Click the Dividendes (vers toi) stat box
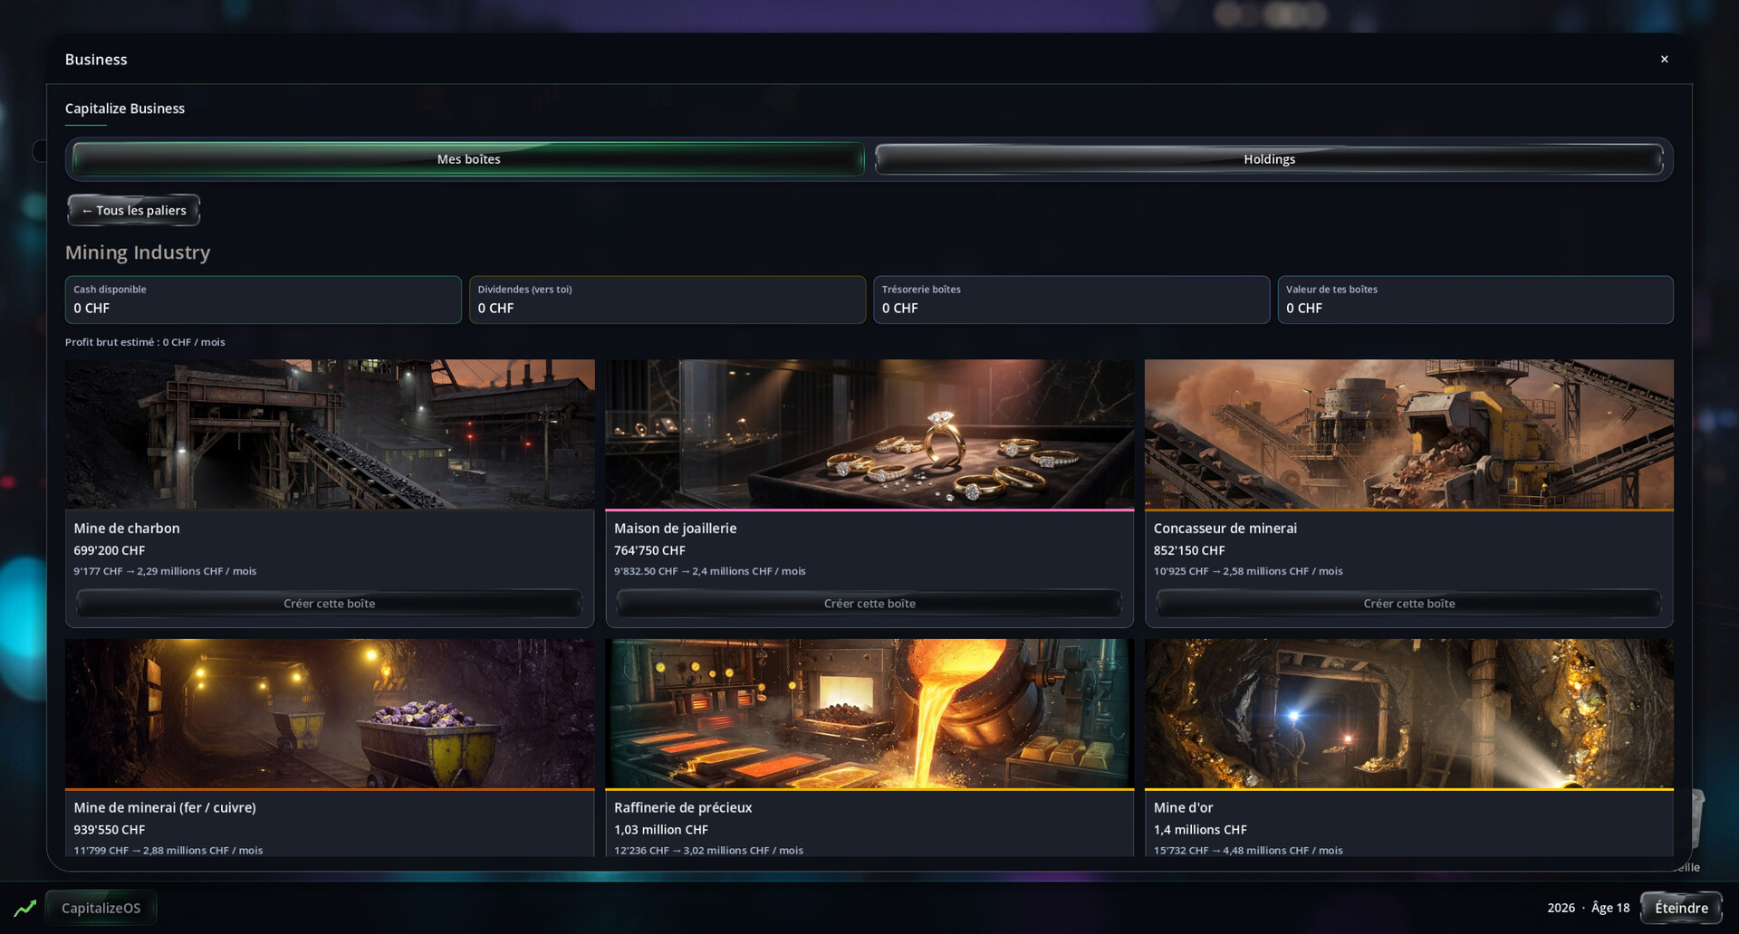This screenshot has width=1739, height=934. [x=668, y=300]
